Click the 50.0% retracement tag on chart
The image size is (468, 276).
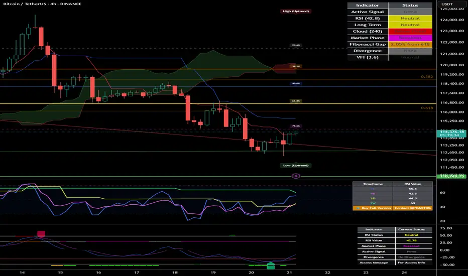point(296,84)
